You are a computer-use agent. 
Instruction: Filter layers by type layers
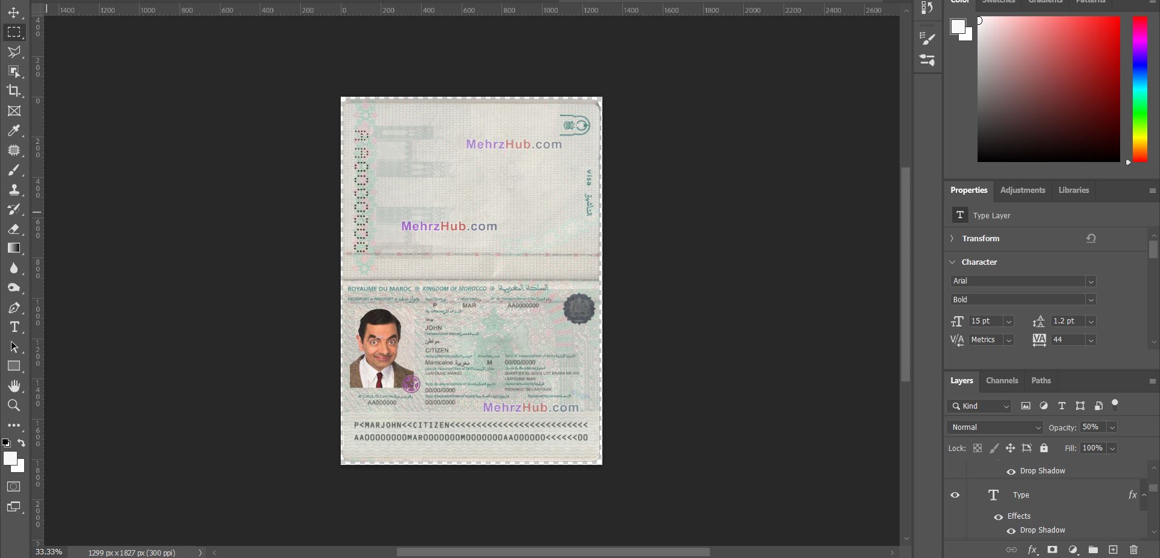(x=1062, y=406)
